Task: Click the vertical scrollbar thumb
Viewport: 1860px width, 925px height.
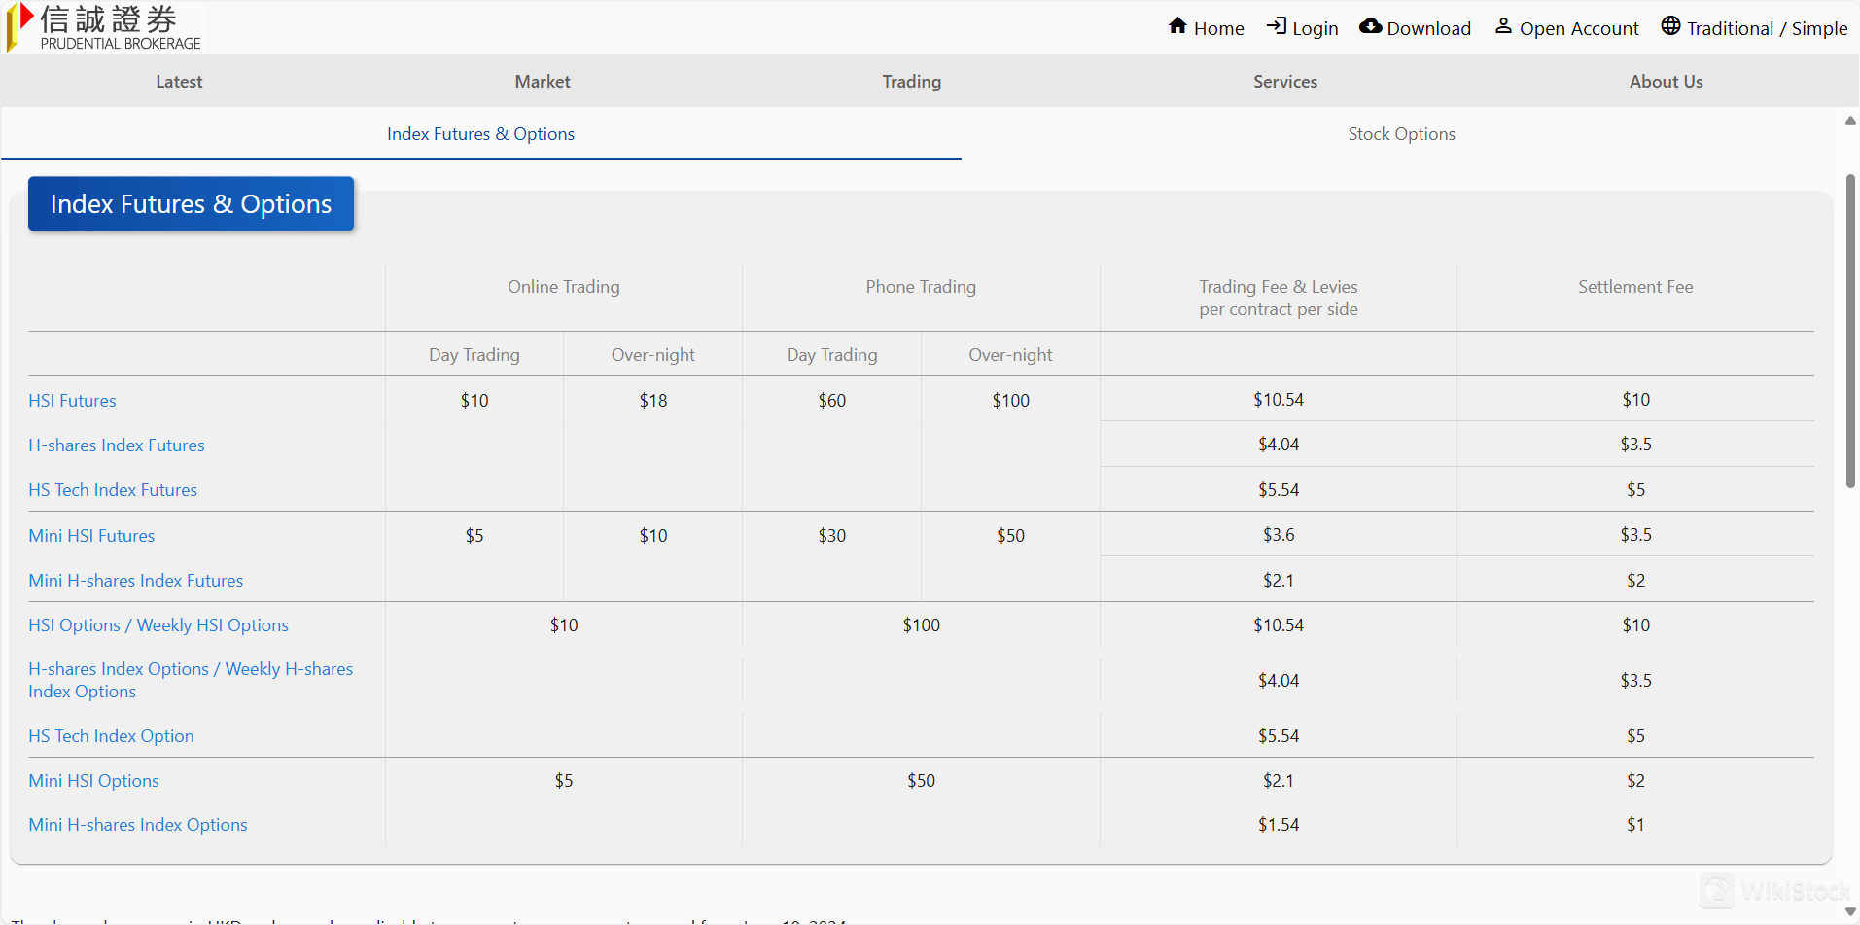Action: 1850,331
